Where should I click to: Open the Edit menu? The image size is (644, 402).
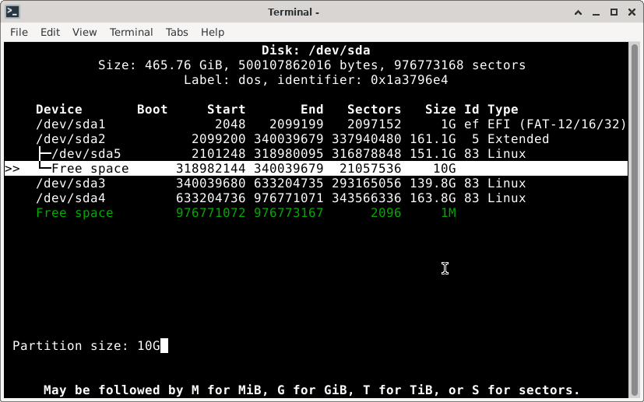[50, 32]
